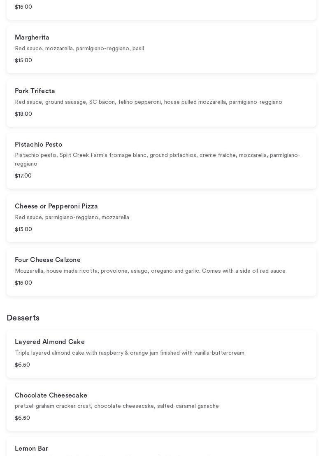
Task: Open the Four Cheese Calzone item
Action: tap(48, 260)
